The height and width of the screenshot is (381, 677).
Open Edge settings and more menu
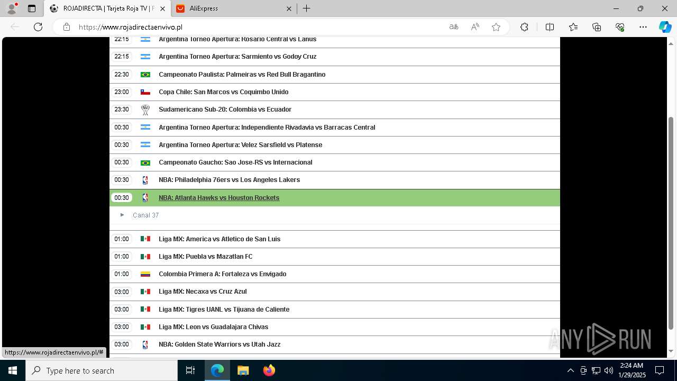[x=643, y=27]
